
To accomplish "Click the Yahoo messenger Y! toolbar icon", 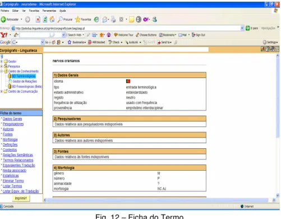I will [x=146, y=19].
